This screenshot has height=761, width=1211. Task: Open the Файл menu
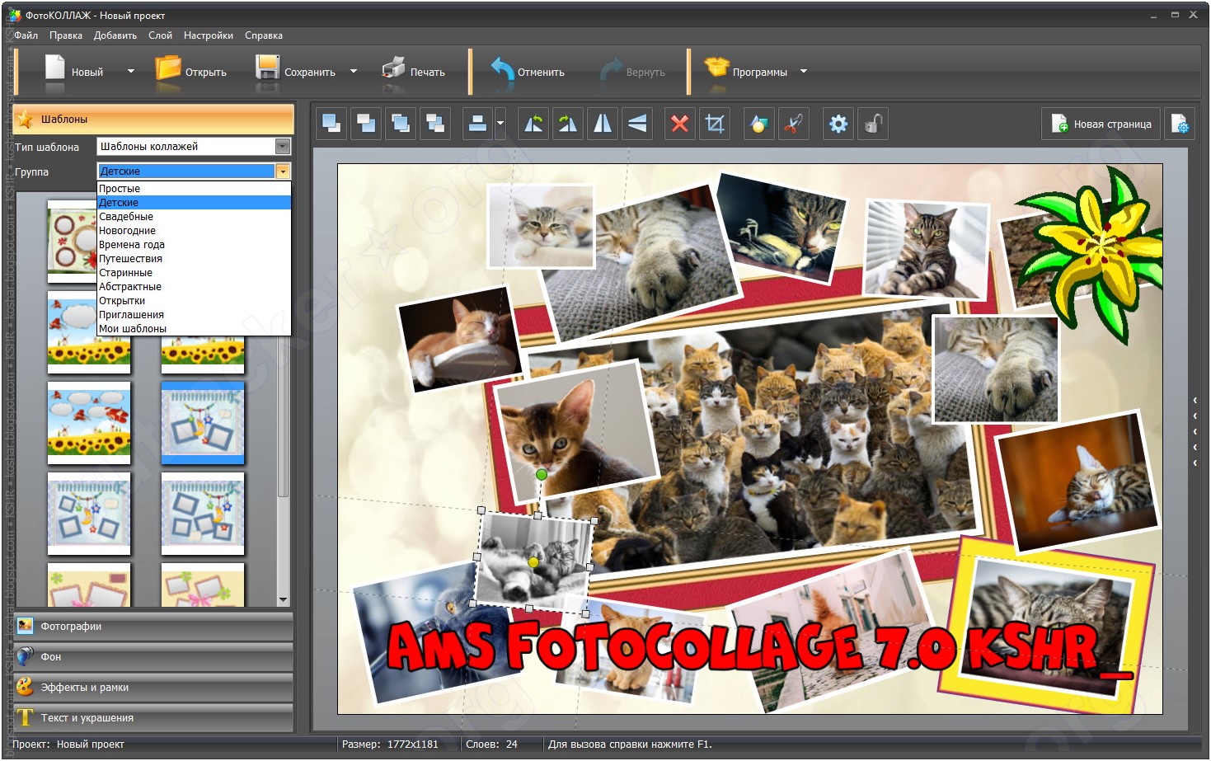[x=26, y=35]
